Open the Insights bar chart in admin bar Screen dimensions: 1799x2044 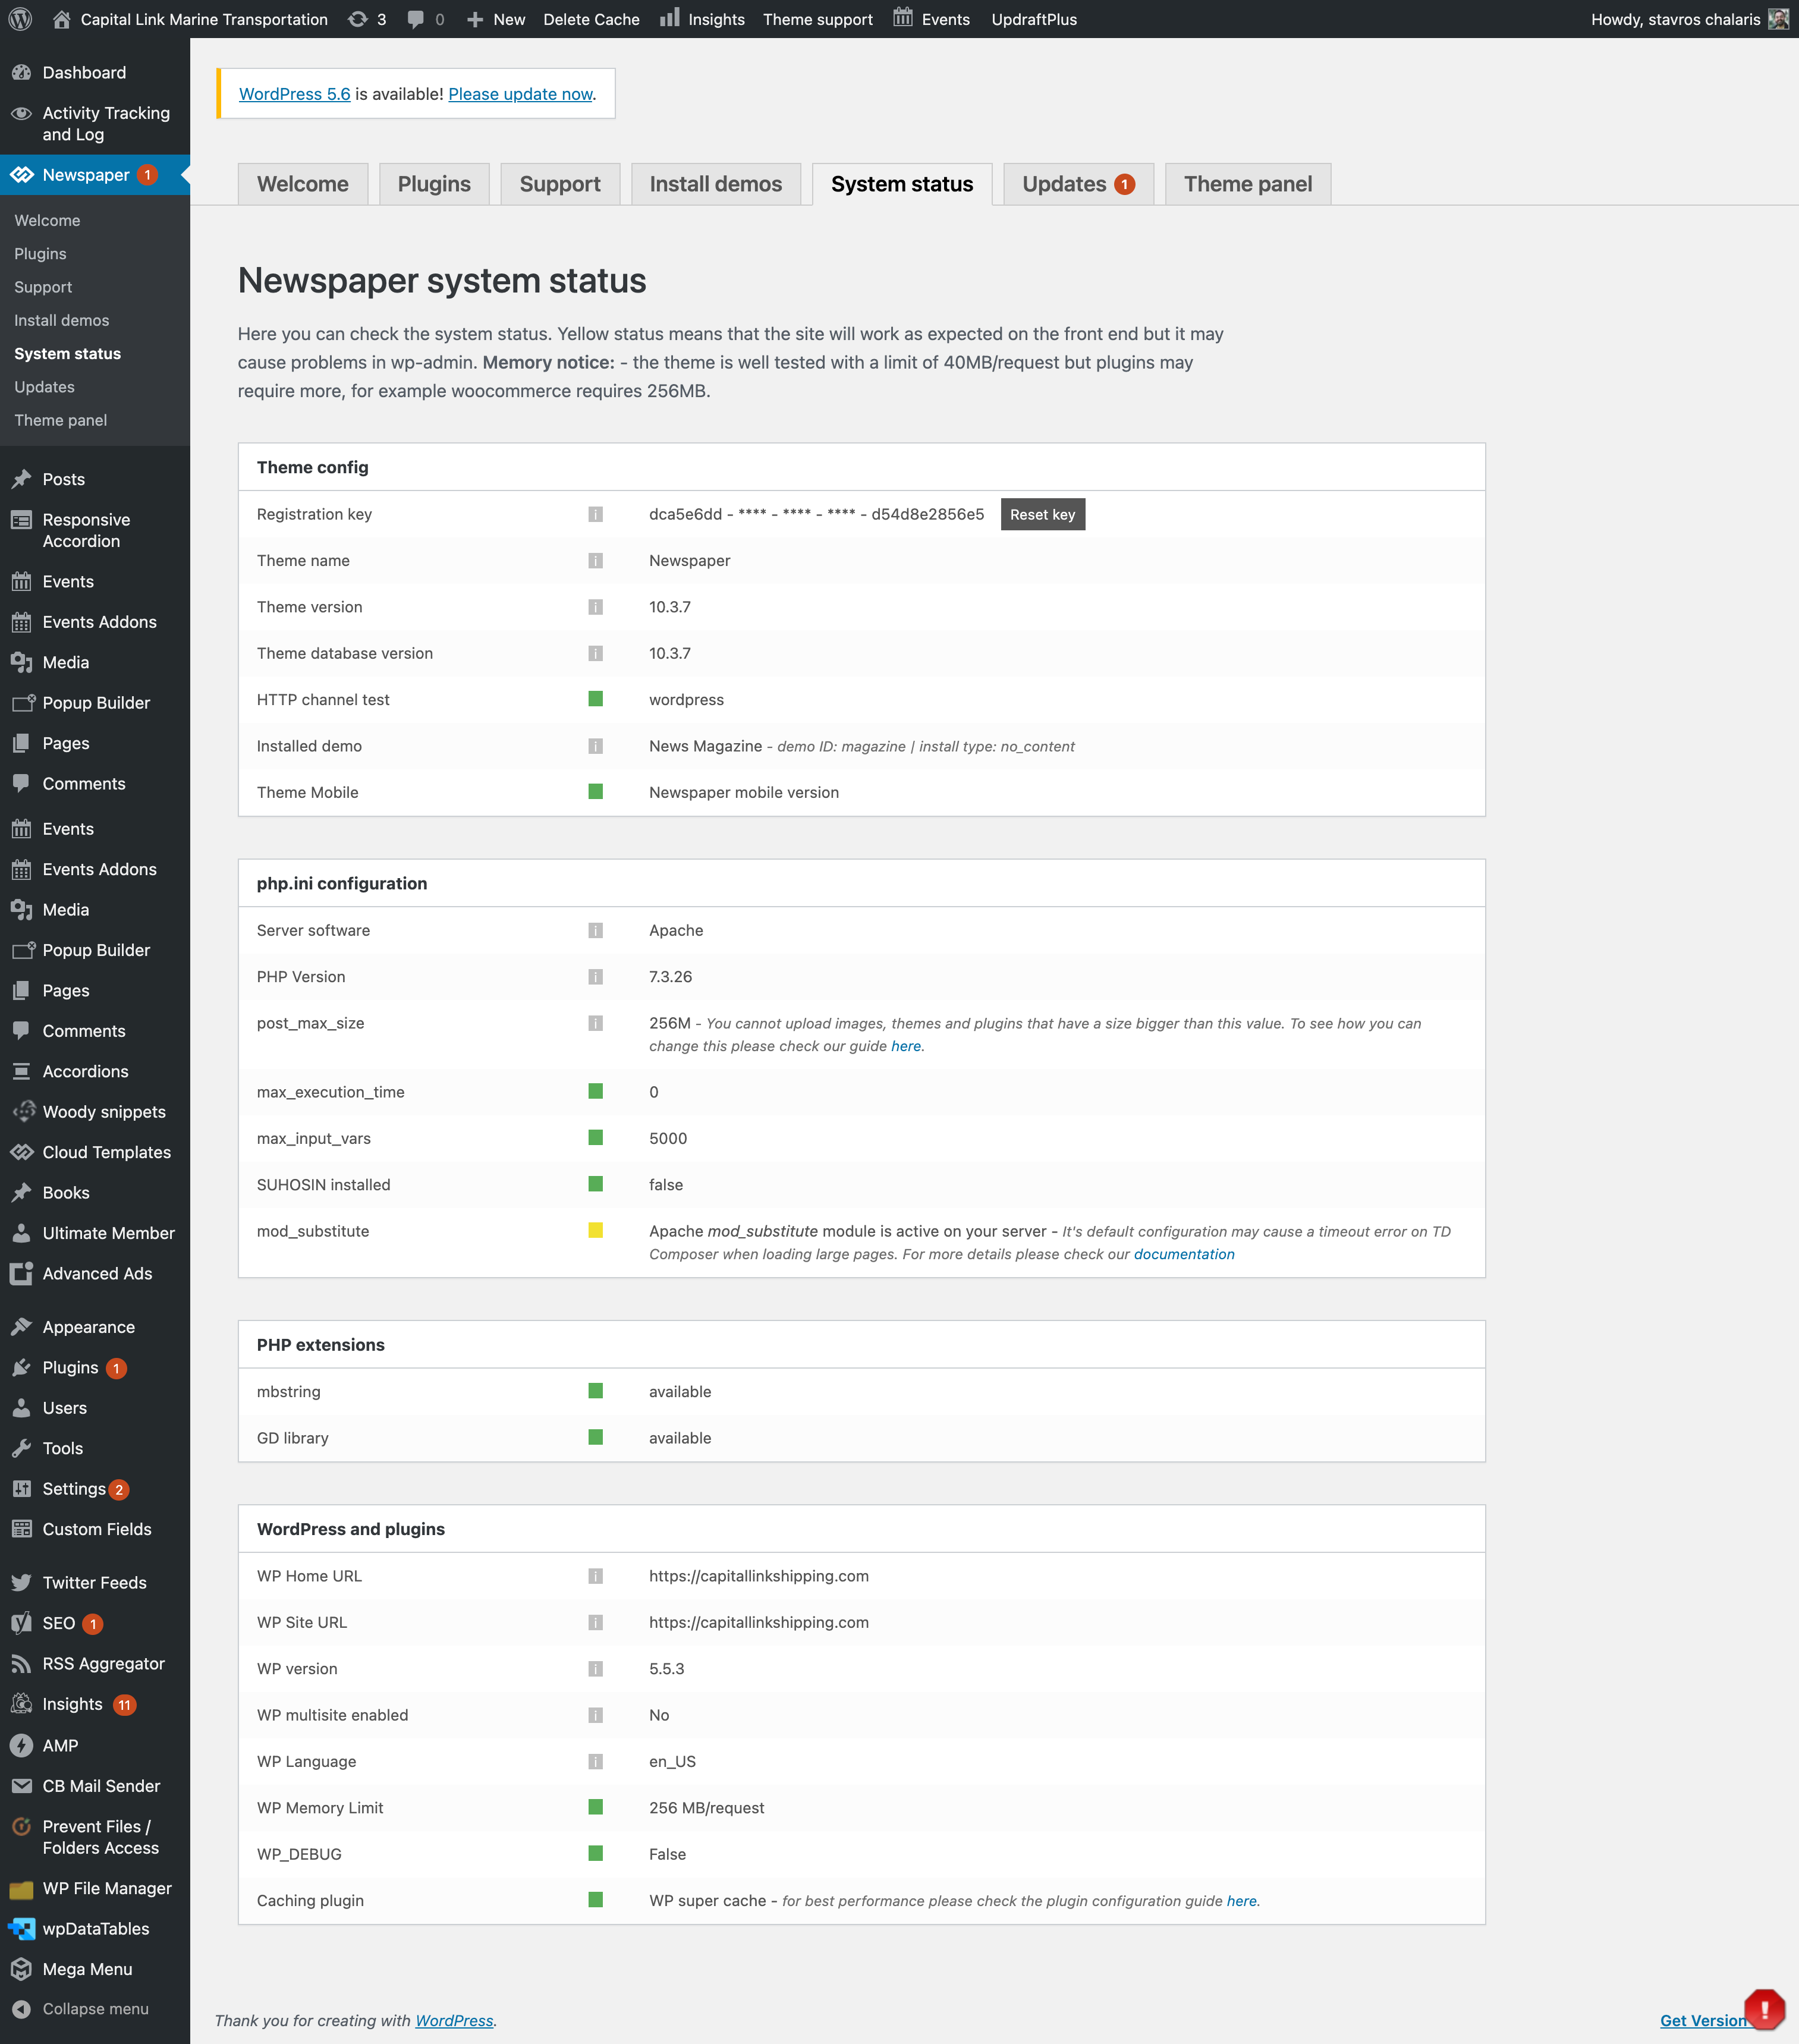click(669, 18)
